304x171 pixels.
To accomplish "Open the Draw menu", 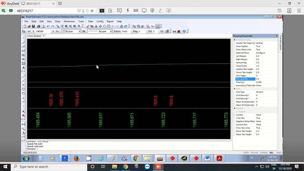I will 58,21.
